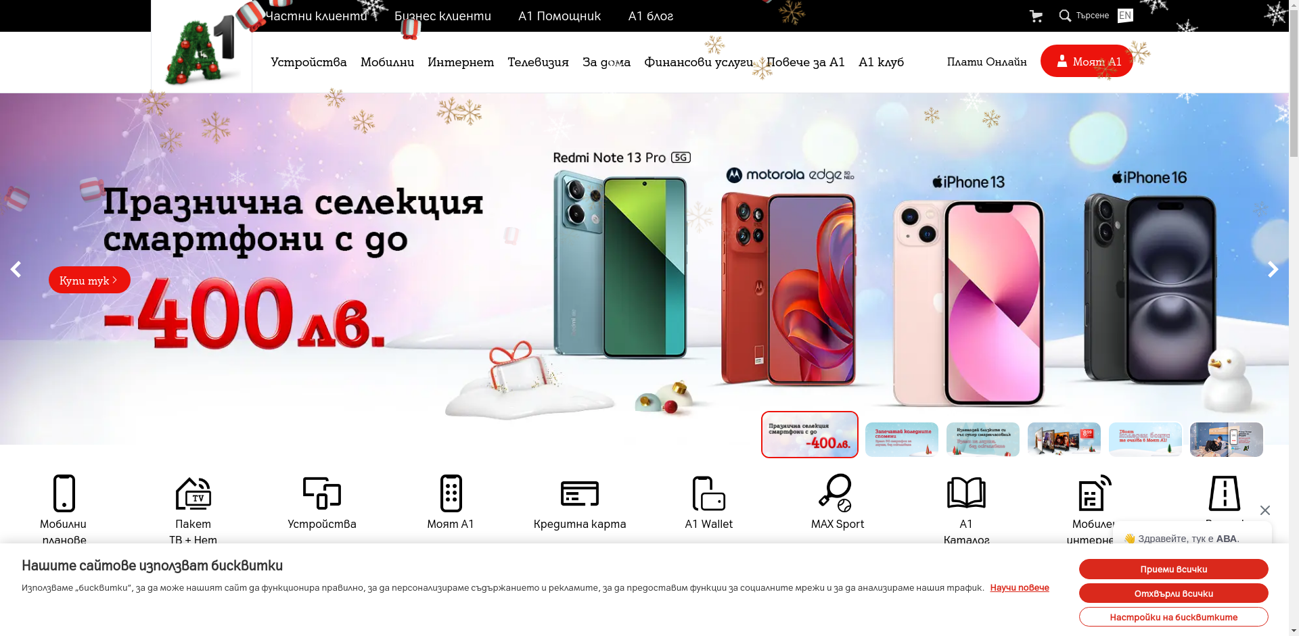
Task: Open the Мобилни планове phone icon
Action: click(x=64, y=493)
